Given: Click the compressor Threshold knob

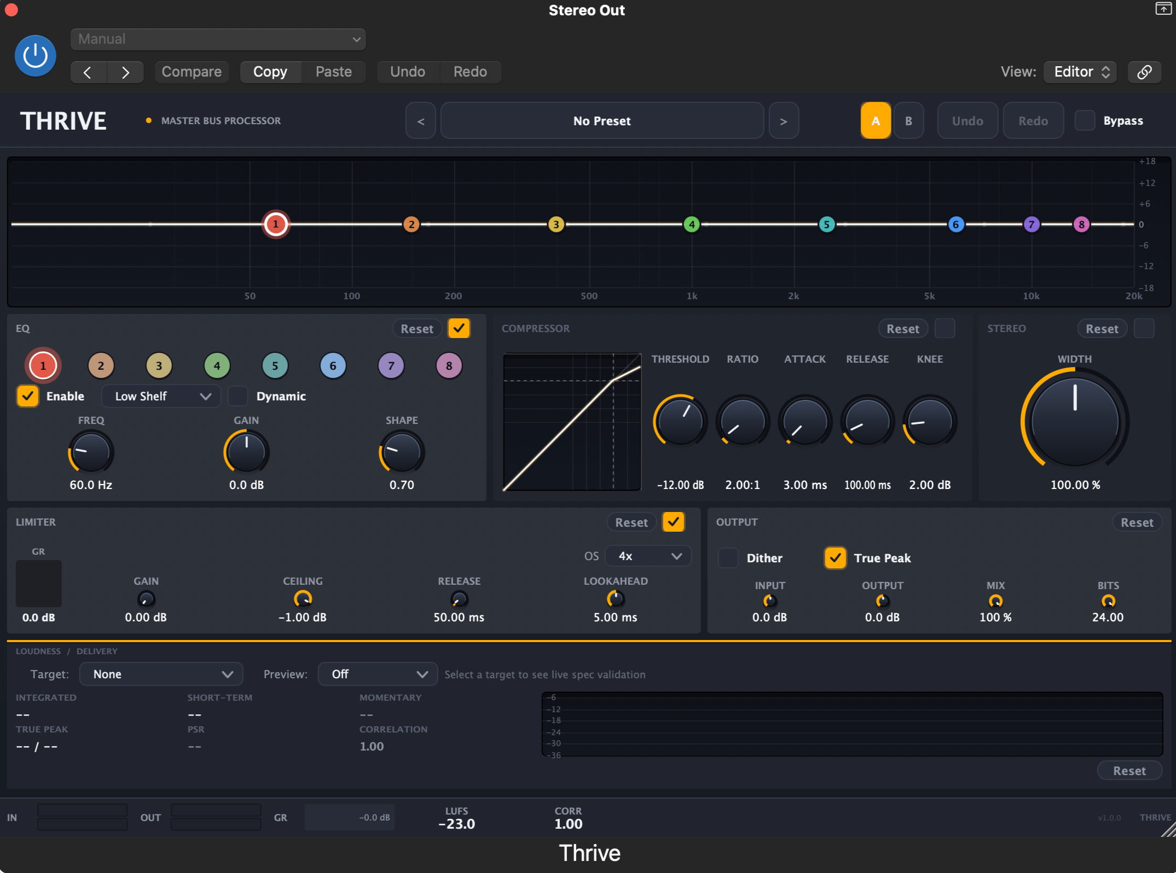Looking at the screenshot, I should click(680, 421).
